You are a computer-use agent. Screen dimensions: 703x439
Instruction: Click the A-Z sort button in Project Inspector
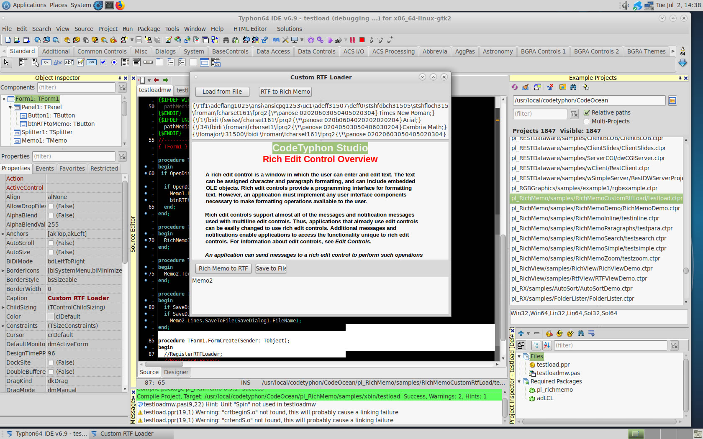(x=547, y=345)
